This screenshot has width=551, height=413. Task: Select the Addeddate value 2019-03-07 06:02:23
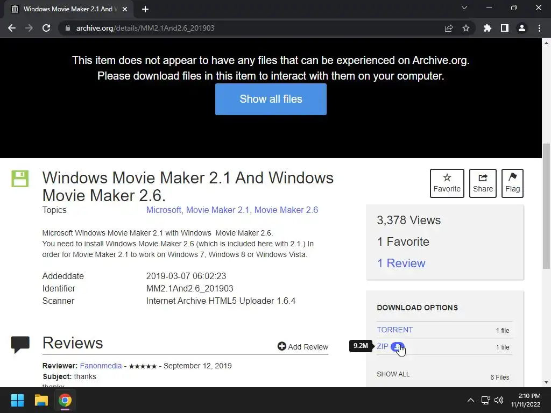(x=186, y=276)
